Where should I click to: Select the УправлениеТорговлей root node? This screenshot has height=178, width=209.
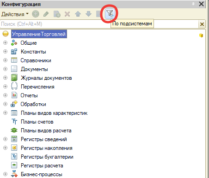tap(39, 34)
